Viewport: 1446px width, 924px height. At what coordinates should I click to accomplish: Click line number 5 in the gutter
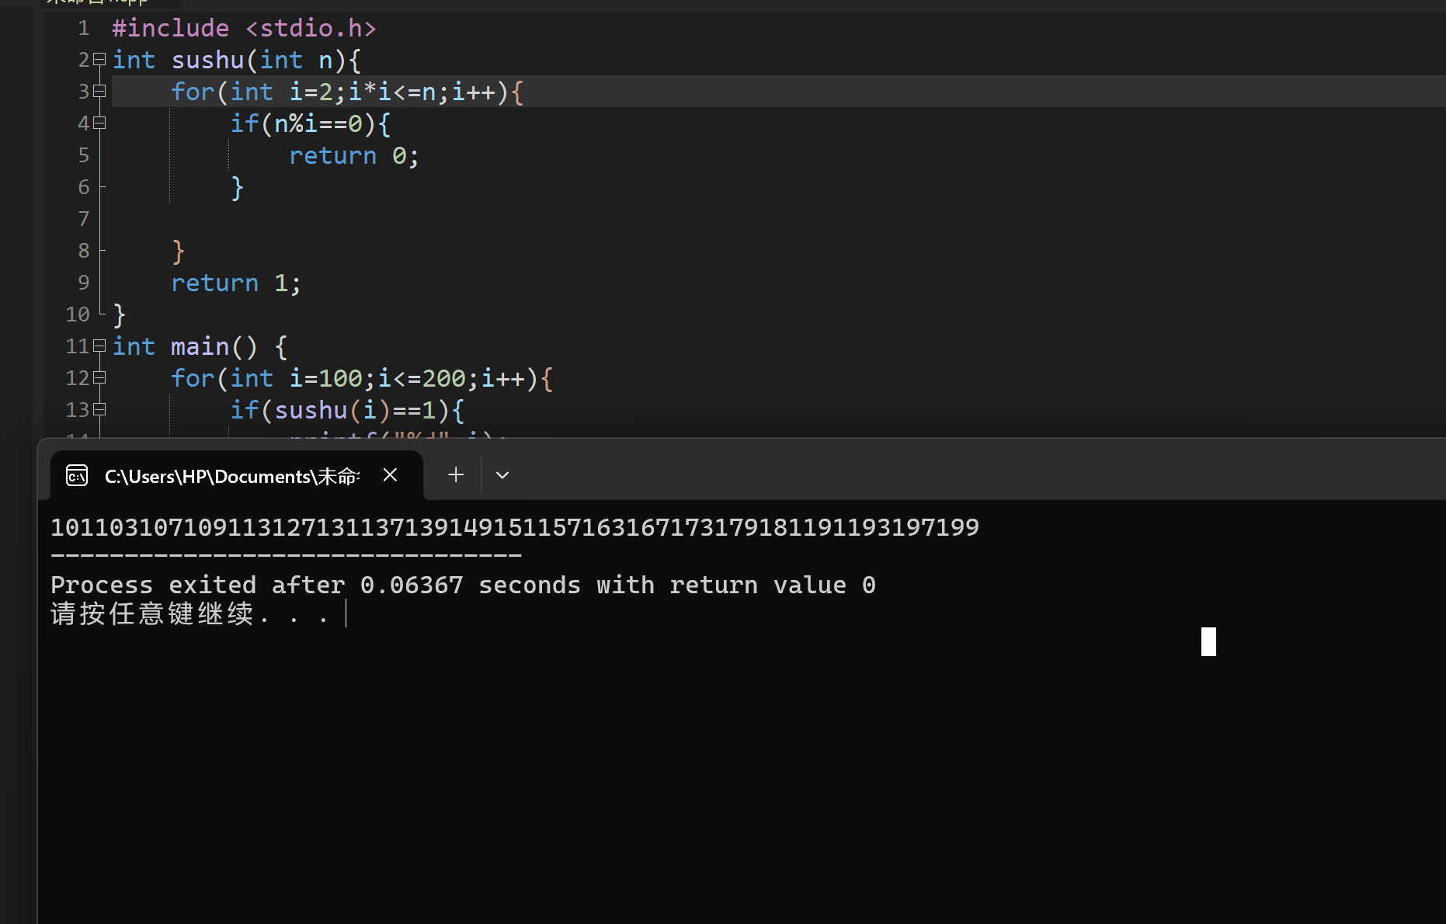click(83, 155)
